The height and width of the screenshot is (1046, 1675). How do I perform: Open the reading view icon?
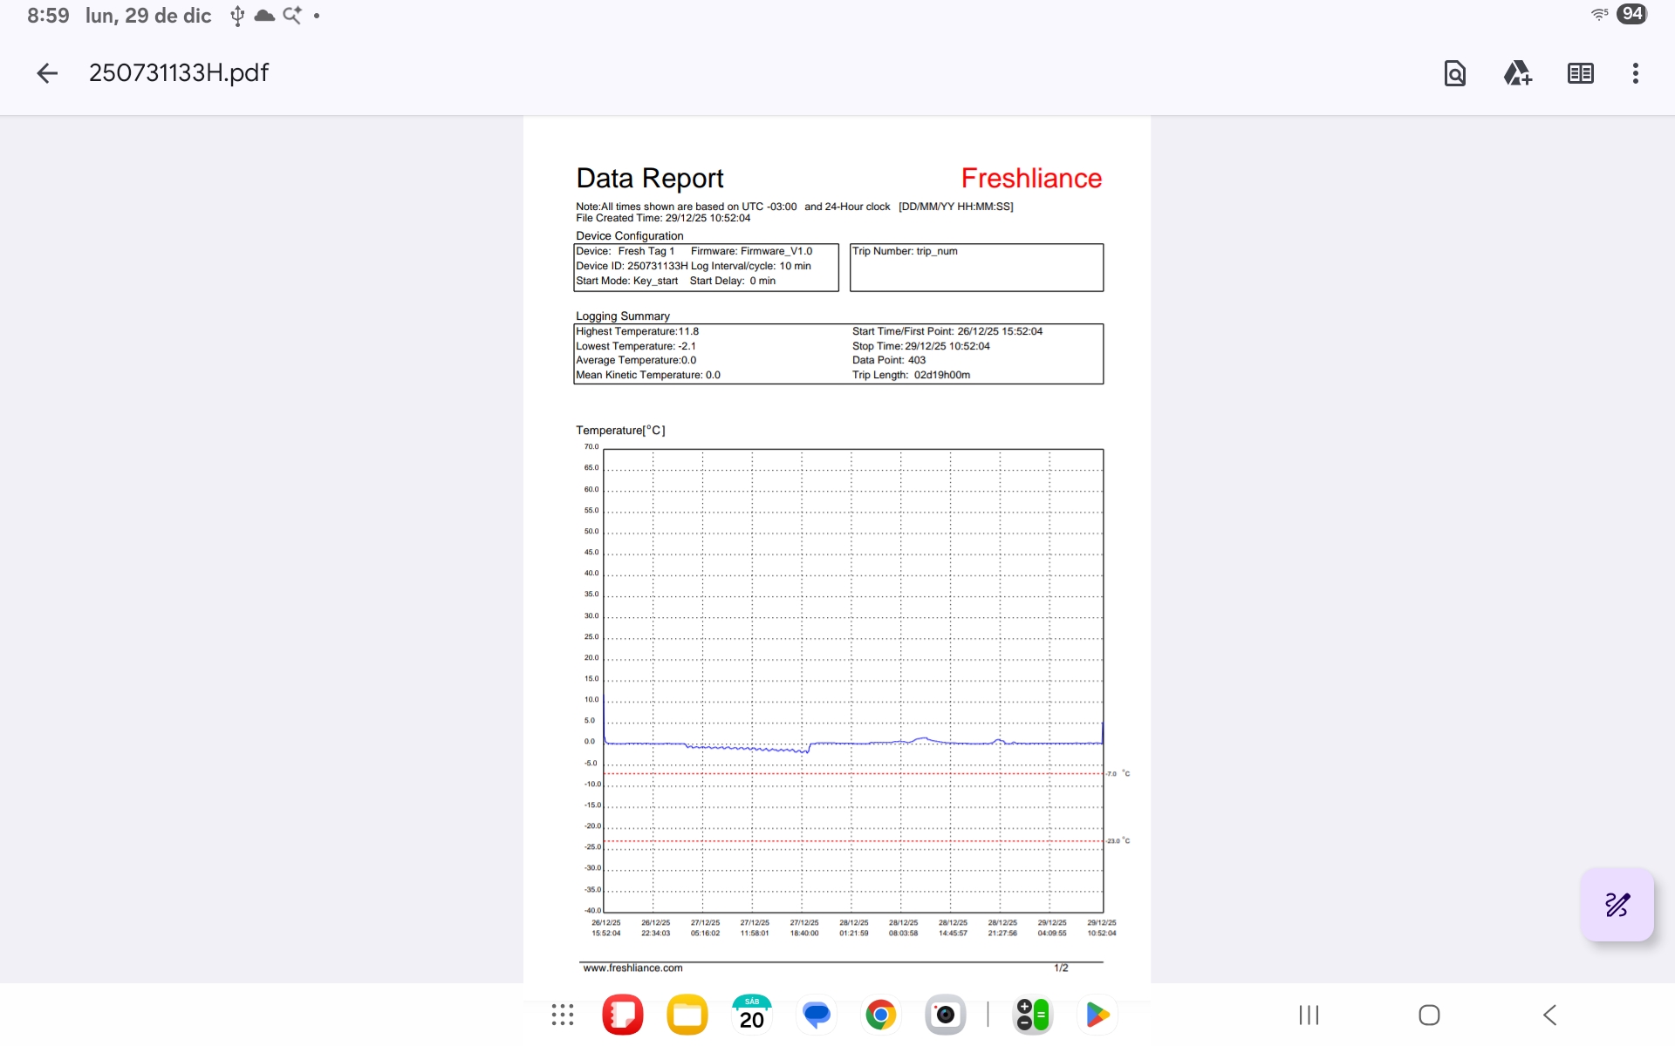1580,73
